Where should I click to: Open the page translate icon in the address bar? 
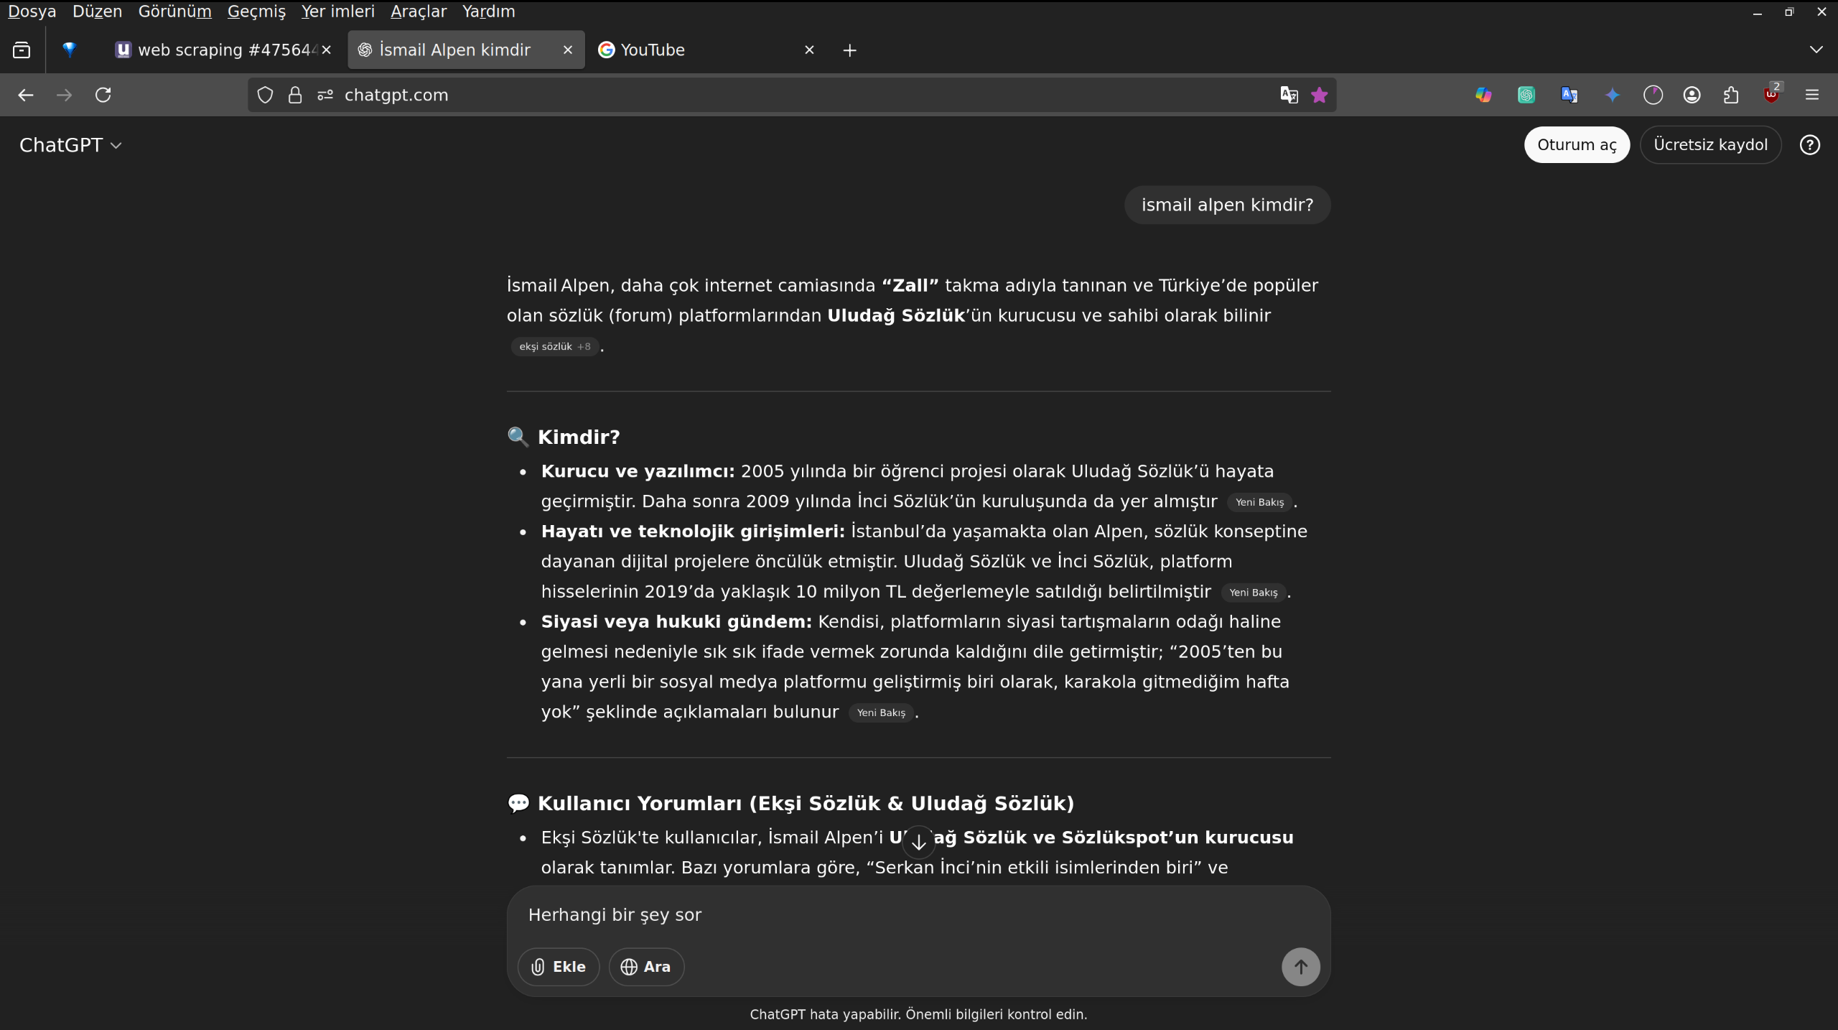[x=1289, y=95]
